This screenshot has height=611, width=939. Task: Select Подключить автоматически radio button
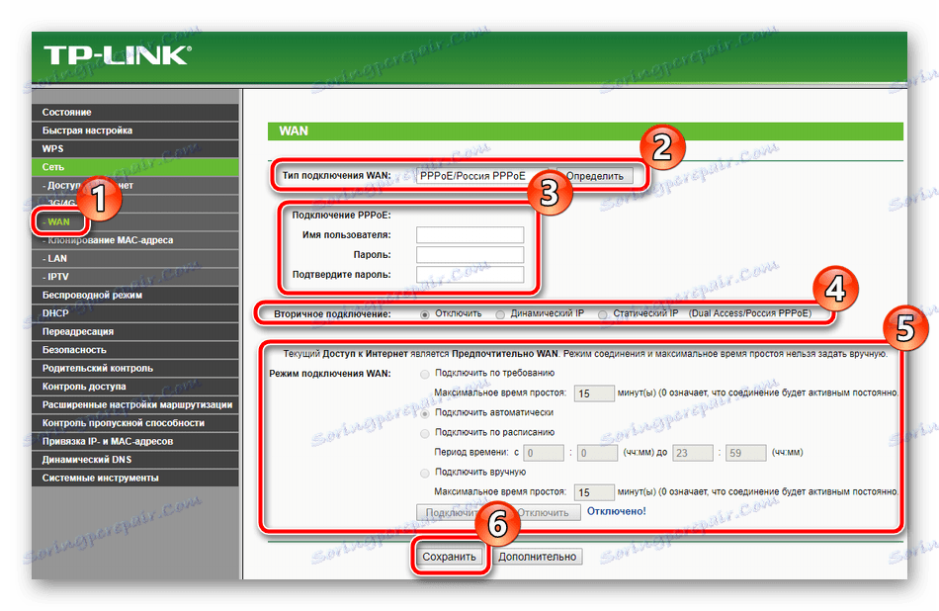point(425,413)
